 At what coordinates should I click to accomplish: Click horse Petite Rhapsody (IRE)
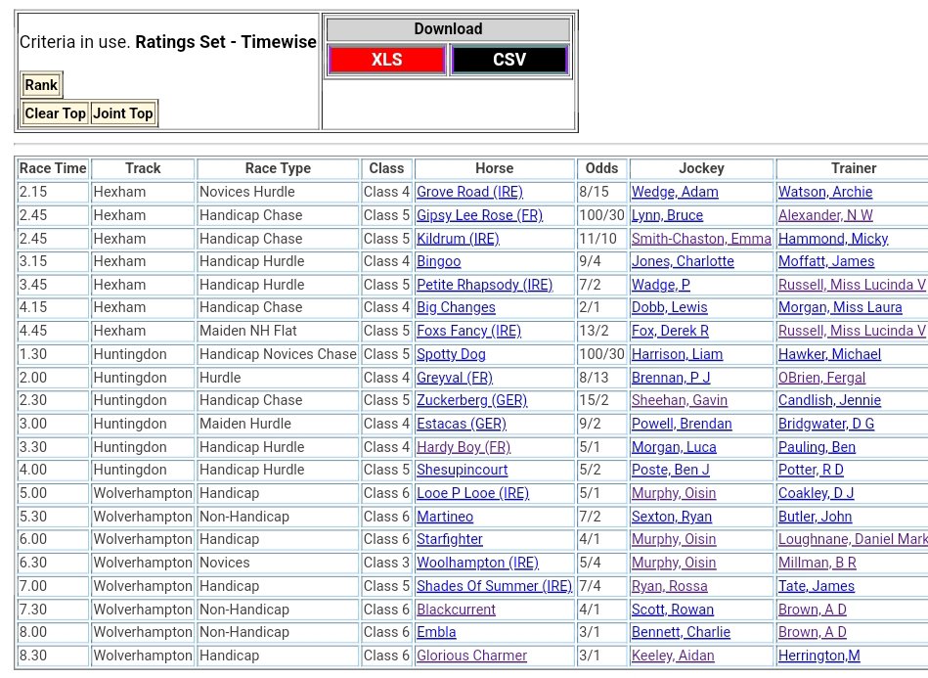484,285
